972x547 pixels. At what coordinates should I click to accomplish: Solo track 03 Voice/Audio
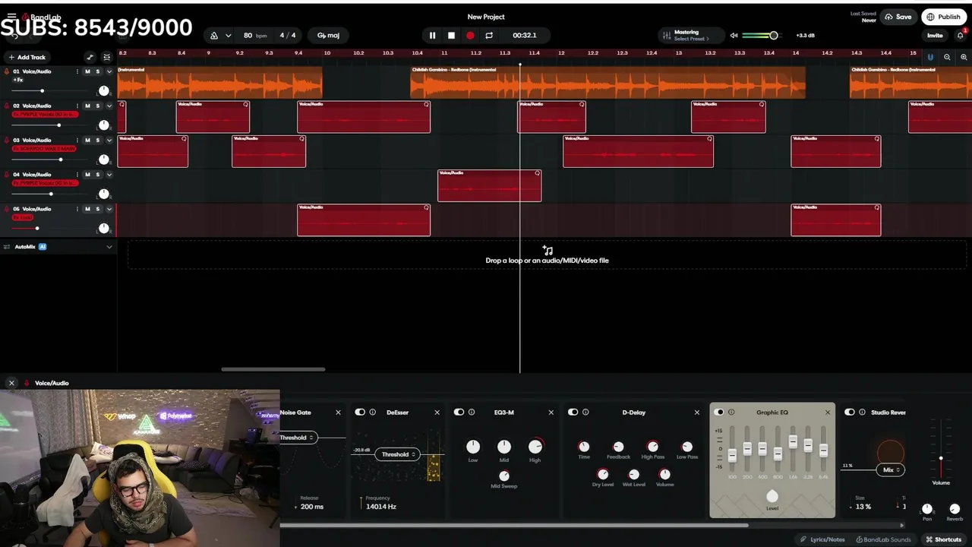click(x=97, y=140)
